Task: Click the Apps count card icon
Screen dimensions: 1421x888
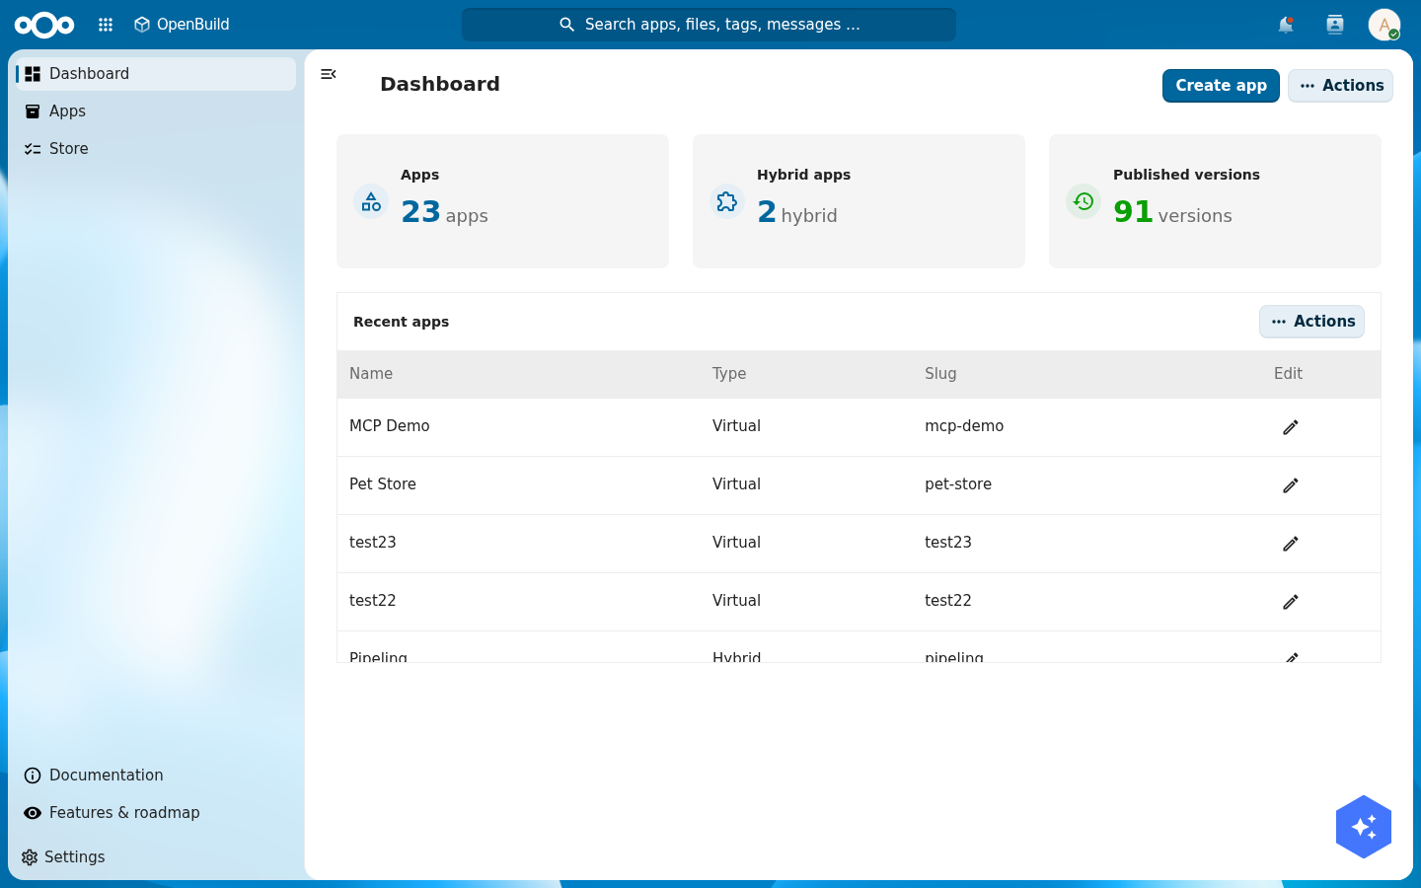Action: [x=371, y=201]
